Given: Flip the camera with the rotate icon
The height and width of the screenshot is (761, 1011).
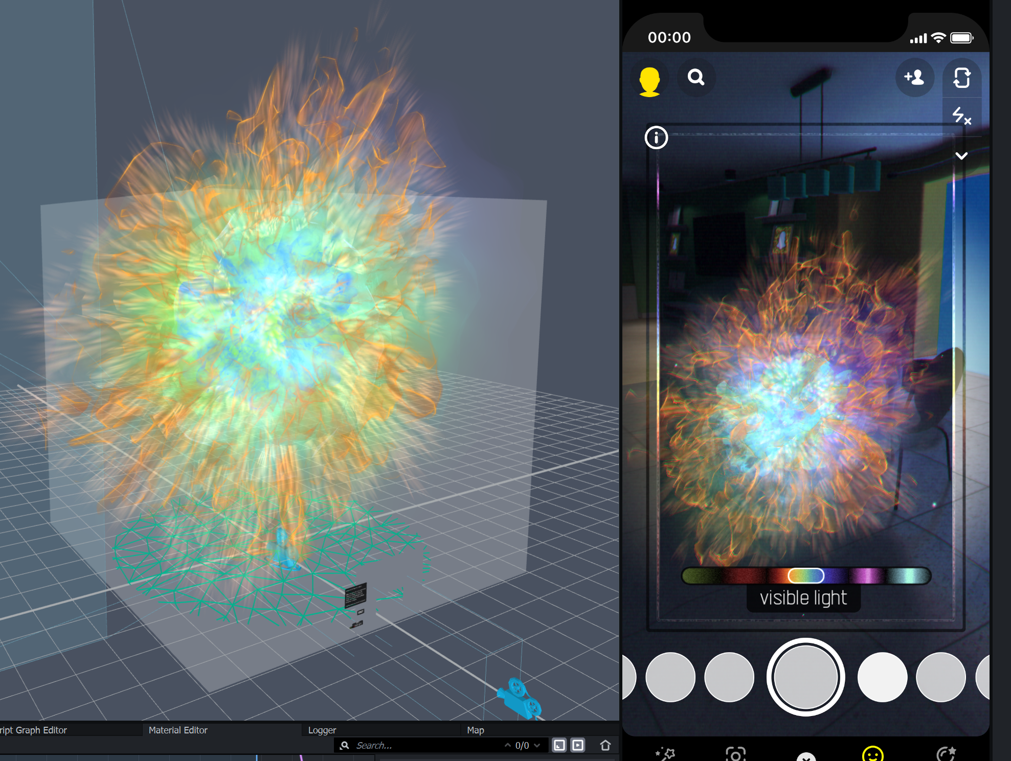Looking at the screenshot, I should 961,78.
